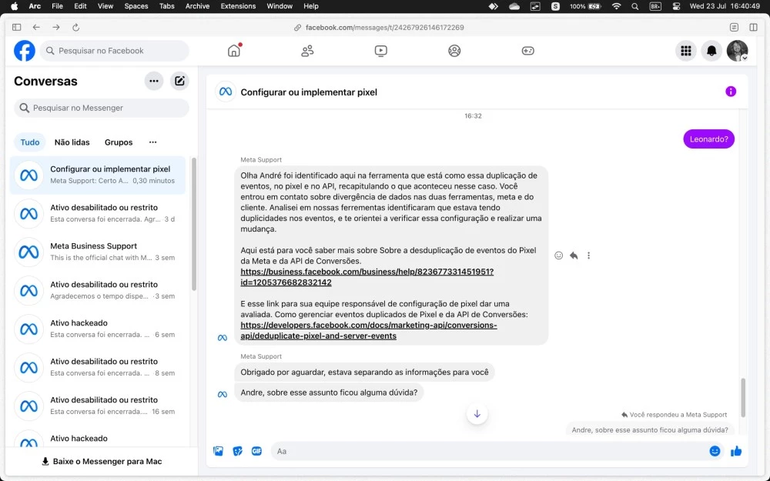
Task: Focus the Pesquisar no Messenger search box
Action: (101, 108)
